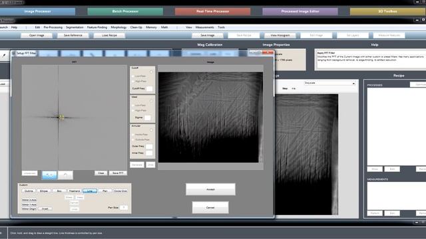Click the FFT spectrum display in the dialog

pos(74,117)
